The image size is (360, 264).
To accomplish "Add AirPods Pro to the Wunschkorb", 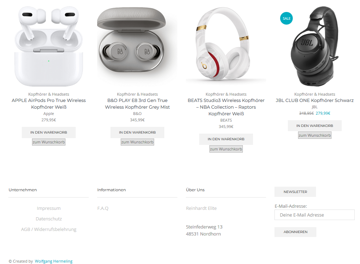I will click(x=49, y=142).
